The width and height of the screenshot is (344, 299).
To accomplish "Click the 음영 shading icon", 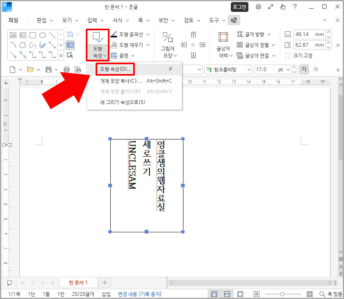I will (114, 55).
